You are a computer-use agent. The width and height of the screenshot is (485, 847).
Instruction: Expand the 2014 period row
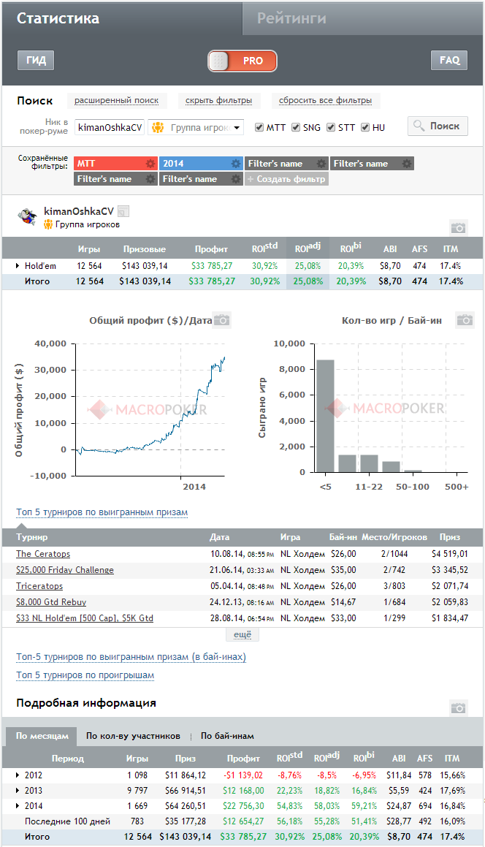click(x=18, y=805)
